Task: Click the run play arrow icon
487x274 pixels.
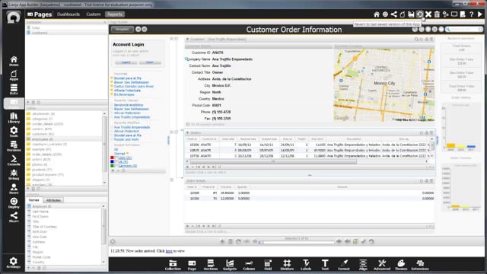Action: [480, 14]
